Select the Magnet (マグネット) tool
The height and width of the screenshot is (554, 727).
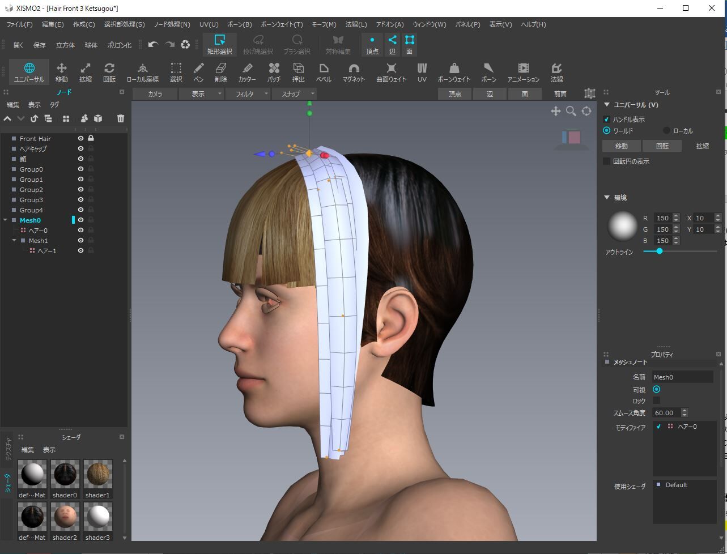coord(354,73)
